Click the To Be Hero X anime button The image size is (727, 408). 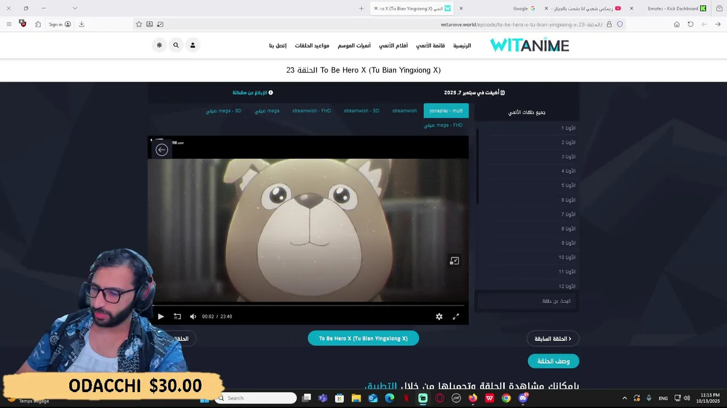(363, 339)
